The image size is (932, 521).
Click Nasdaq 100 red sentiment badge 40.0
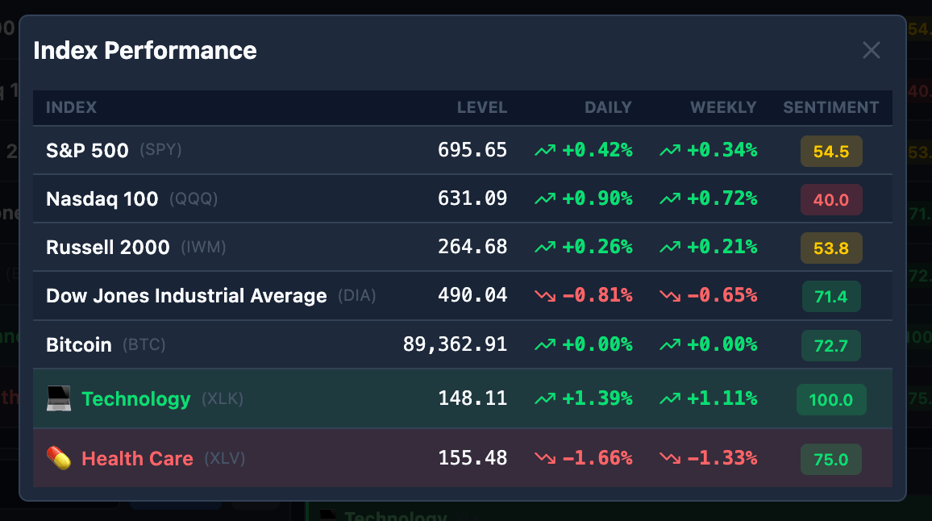coord(831,200)
